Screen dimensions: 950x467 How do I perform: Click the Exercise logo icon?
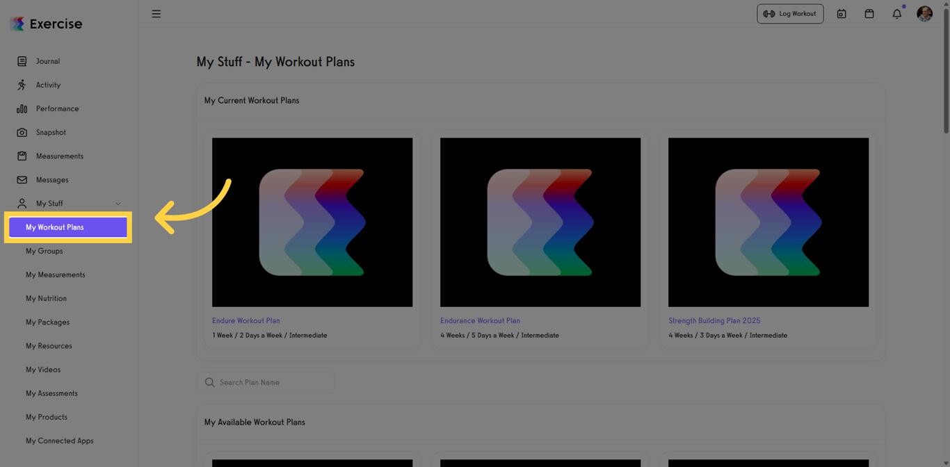[x=17, y=24]
